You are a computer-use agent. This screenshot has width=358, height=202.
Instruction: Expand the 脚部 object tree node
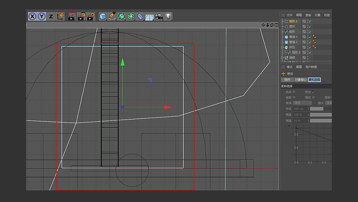[282, 58]
